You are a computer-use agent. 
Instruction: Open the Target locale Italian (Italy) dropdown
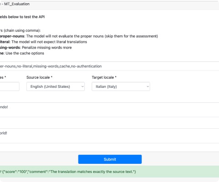[x=121, y=86]
